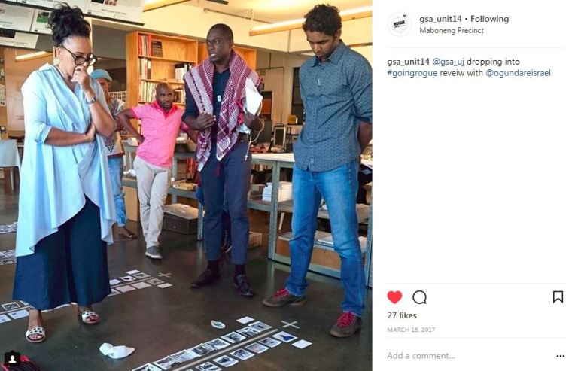Toggle the bookmark save icon
This screenshot has height=371, width=578.
click(x=558, y=296)
